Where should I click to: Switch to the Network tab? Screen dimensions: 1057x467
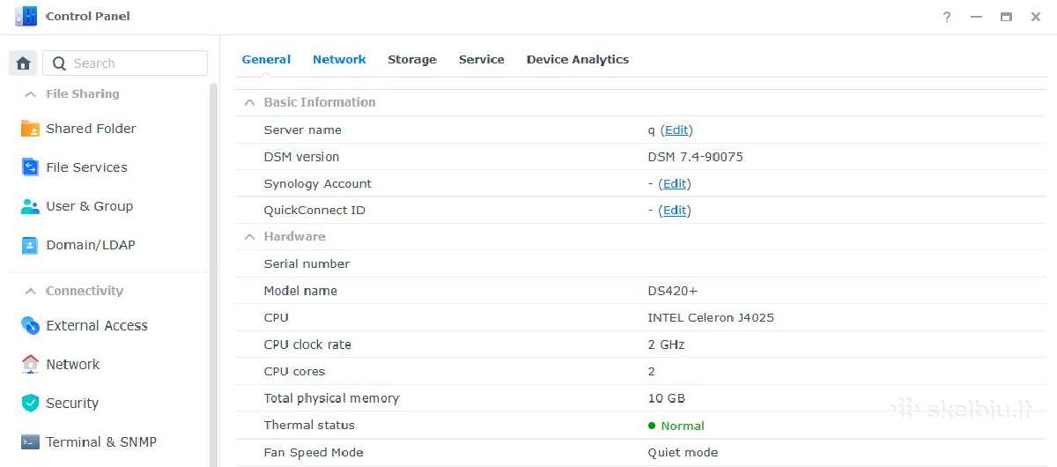pos(339,60)
